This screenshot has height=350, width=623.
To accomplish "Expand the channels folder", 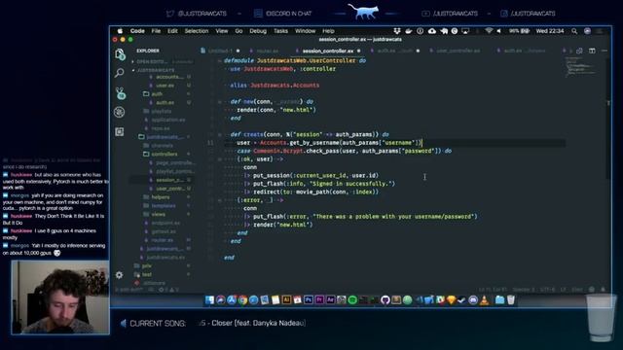I will coord(162,146).
